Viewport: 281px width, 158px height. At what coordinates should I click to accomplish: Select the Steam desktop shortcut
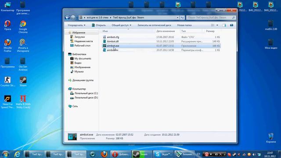tap(23, 82)
